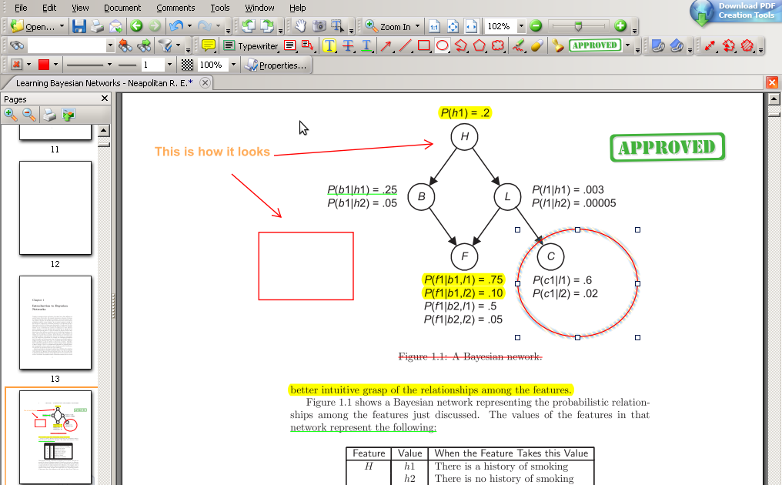782x485 pixels.
Task: Select the Line drawing tool
Action: (x=405, y=46)
